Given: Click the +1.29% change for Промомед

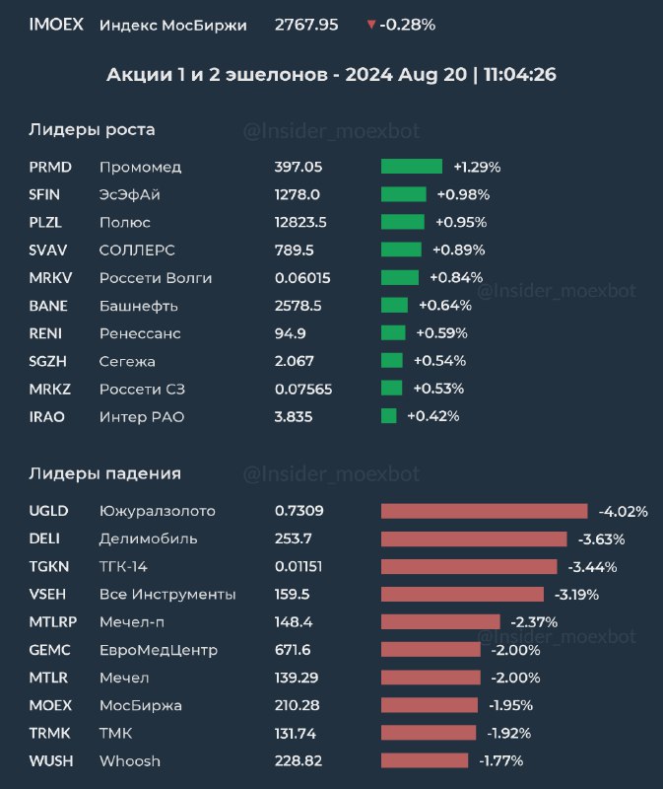Looking at the screenshot, I should 477,167.
